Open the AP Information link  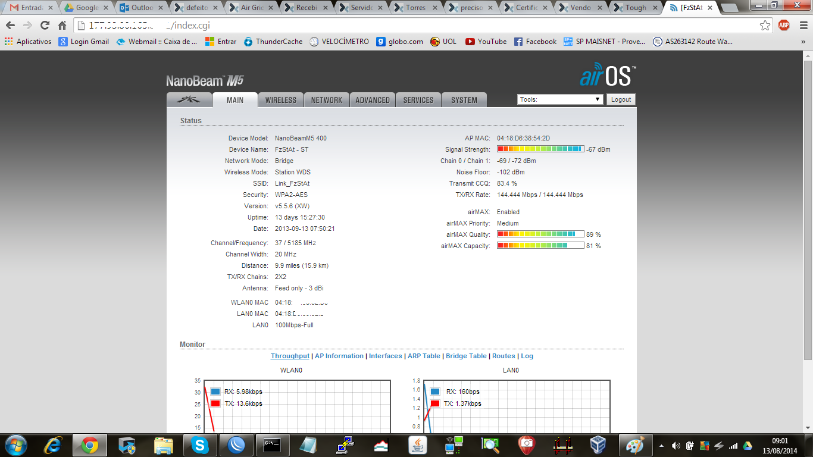pyautogui.click(x=339, y=356)
